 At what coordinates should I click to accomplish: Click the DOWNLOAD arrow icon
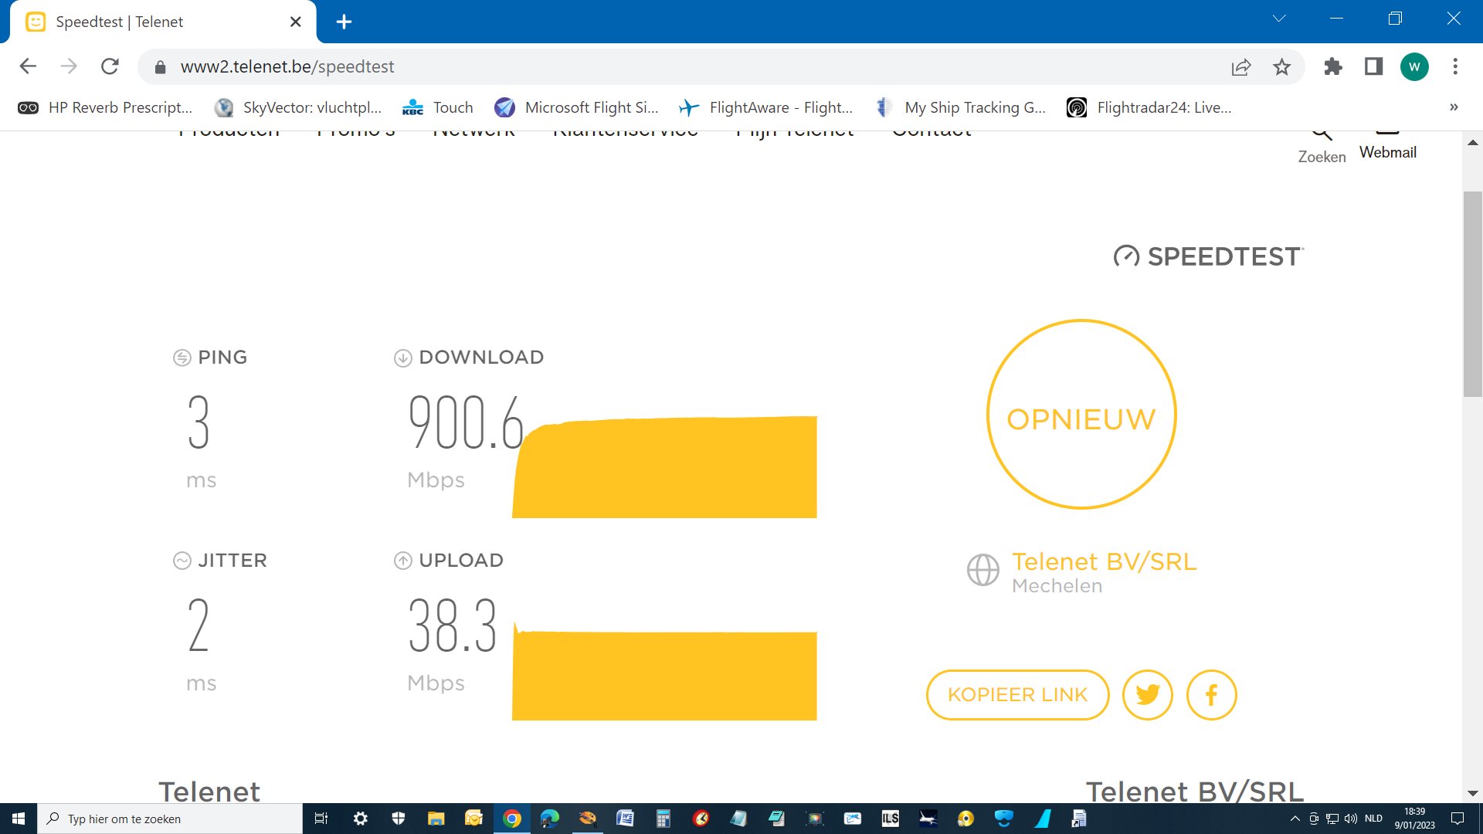tap(402, 358)
